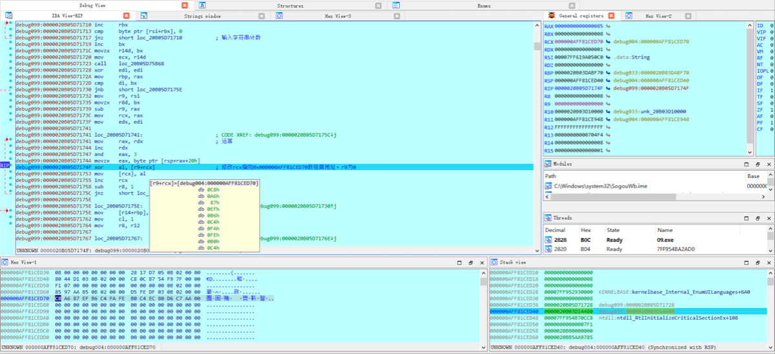Click the Structures tab icon
Screen dimensions: 775x354
[202, 5]
